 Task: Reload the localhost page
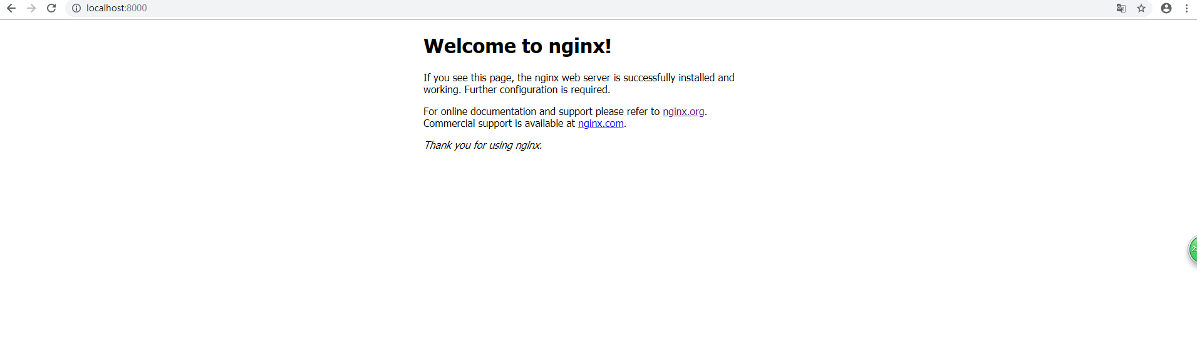[x=51, y=8]
